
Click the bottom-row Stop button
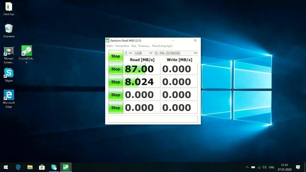[116, 107]
